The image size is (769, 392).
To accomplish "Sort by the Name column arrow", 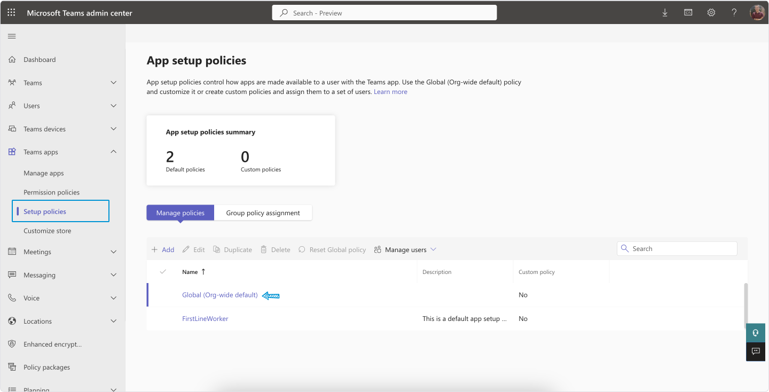I will tap(203, 272).
